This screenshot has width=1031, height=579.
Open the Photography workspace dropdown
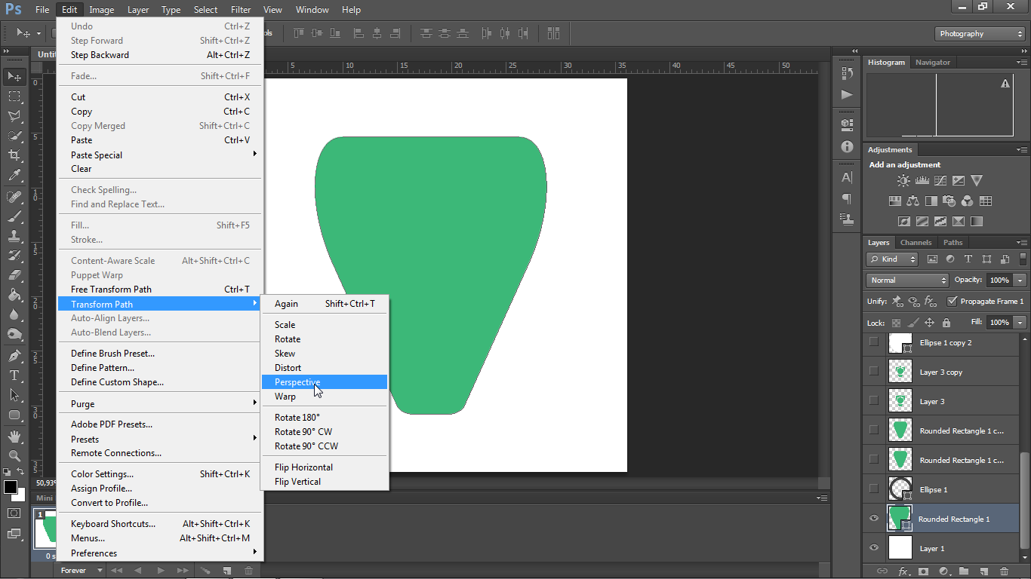(980, 34)
